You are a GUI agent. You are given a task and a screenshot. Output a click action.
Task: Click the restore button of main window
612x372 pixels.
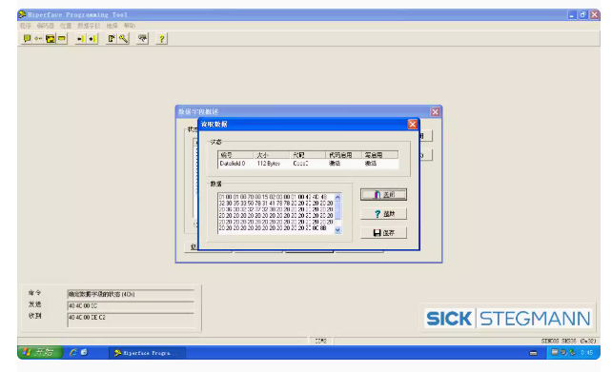[x=583, y=15]
